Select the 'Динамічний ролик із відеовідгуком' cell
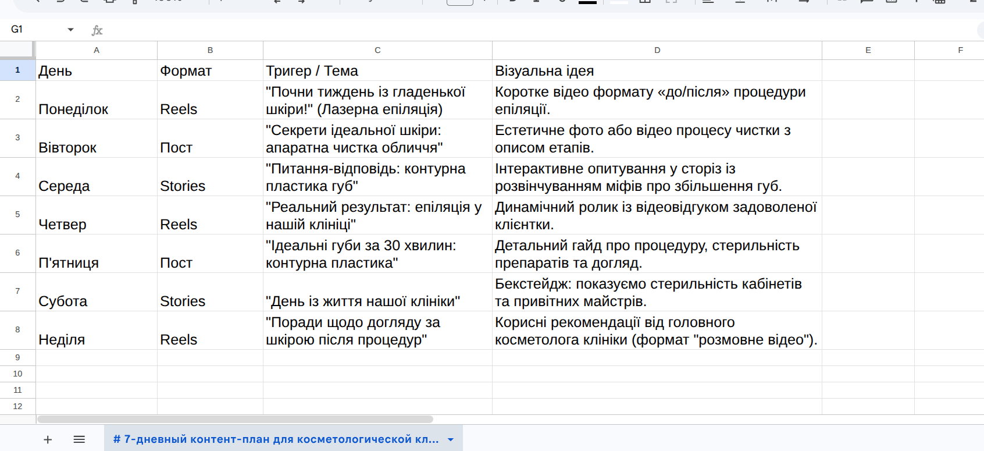984x451 pixels. coord(657,215)
